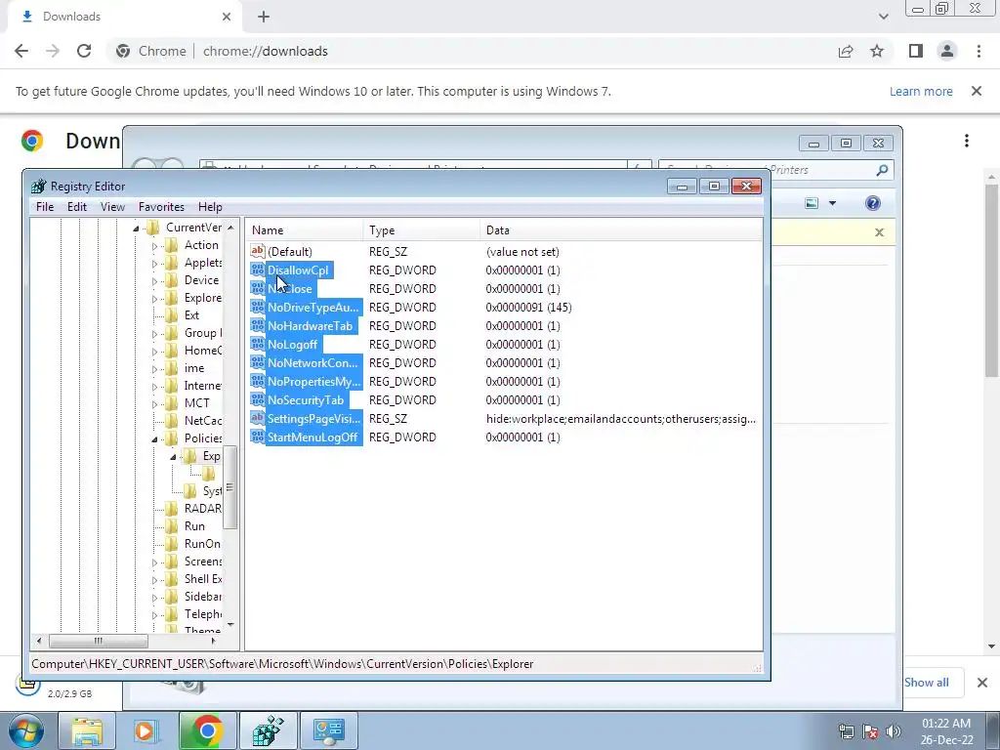Viewport: 1000px width, 750px height.
Task: Open the Favorites menu
Action: pos(161,207)
